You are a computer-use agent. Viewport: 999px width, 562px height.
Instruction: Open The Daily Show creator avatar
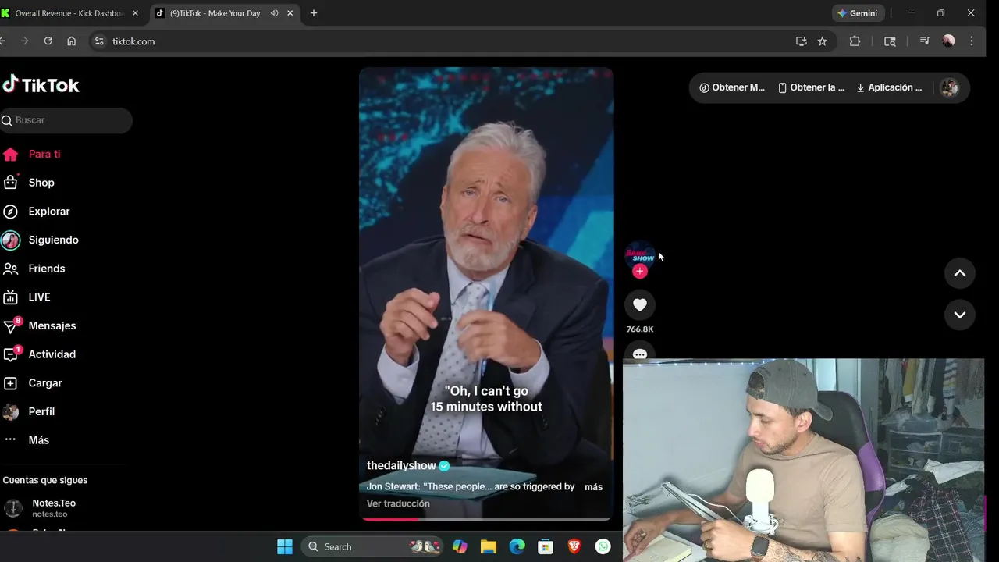click(640, 254)
